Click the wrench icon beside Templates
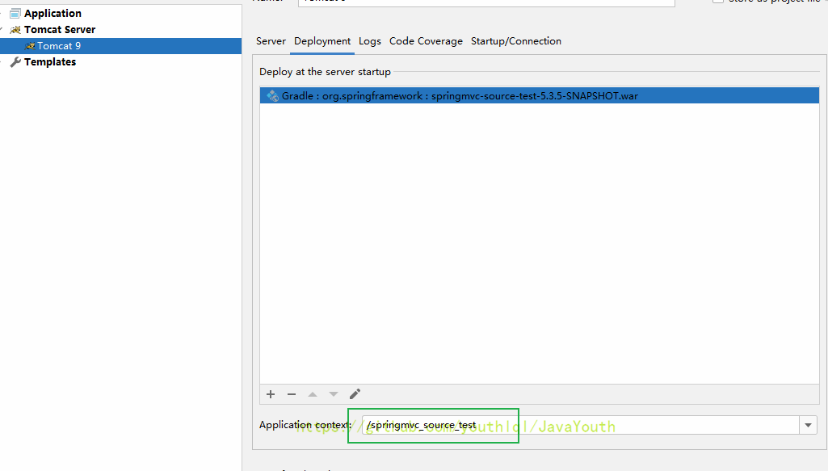Viewport: 828px width, 471px height. tap(15, 62)
